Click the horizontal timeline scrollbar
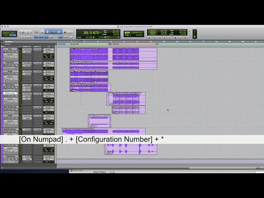264x198 pixels. point(123,168)
